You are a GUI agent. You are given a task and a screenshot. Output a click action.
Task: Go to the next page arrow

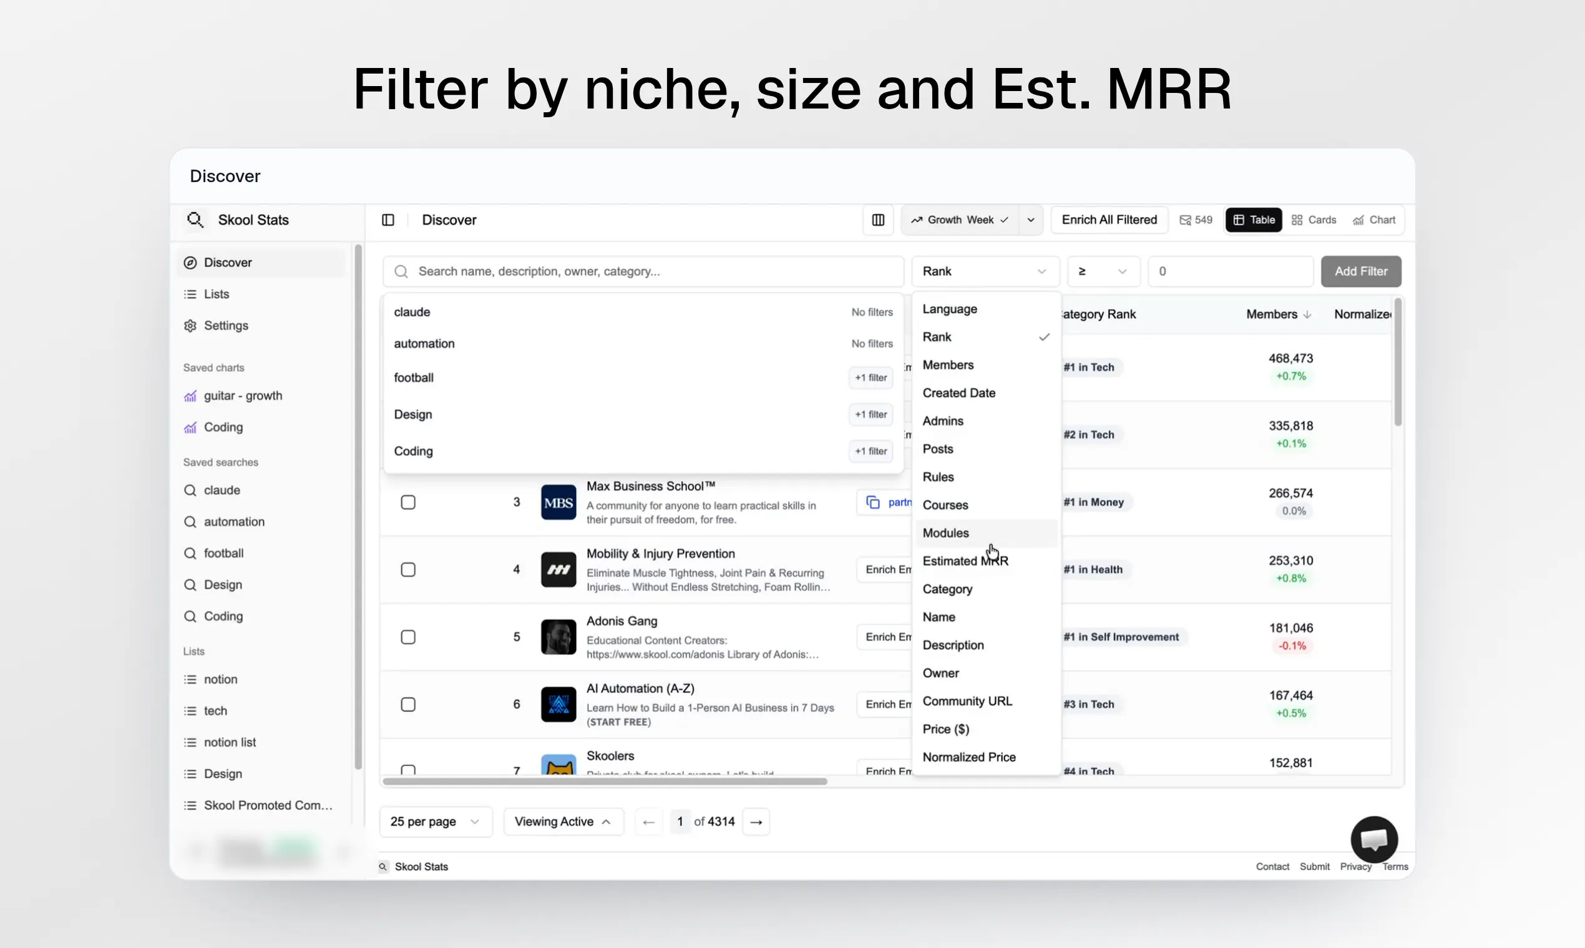click(756, 821)
